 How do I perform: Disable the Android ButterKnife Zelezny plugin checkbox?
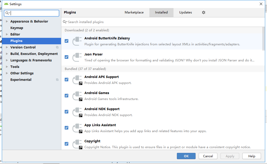pyautogui.click(x=66, y=41)
